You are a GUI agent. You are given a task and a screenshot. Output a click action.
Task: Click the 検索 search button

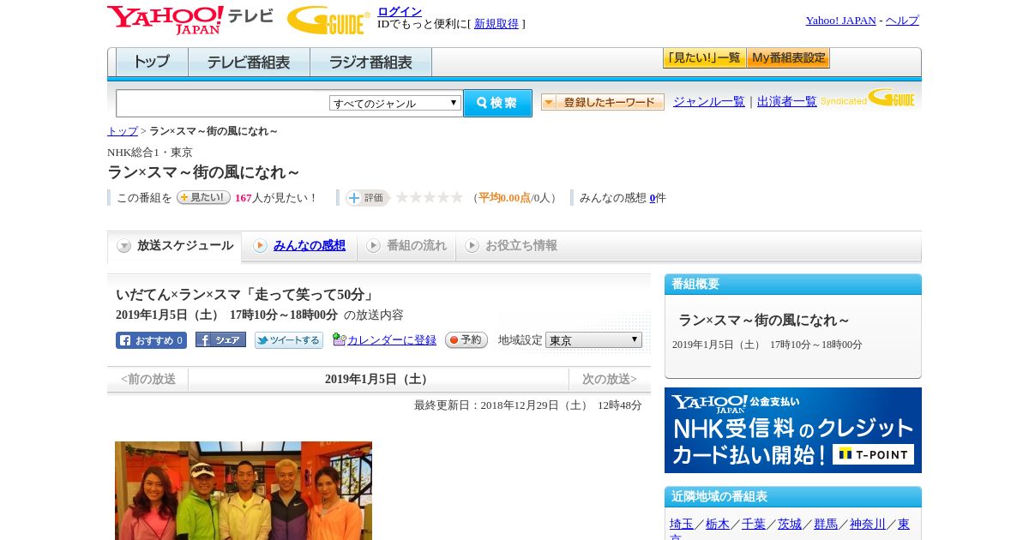click(x=497, y=103)
